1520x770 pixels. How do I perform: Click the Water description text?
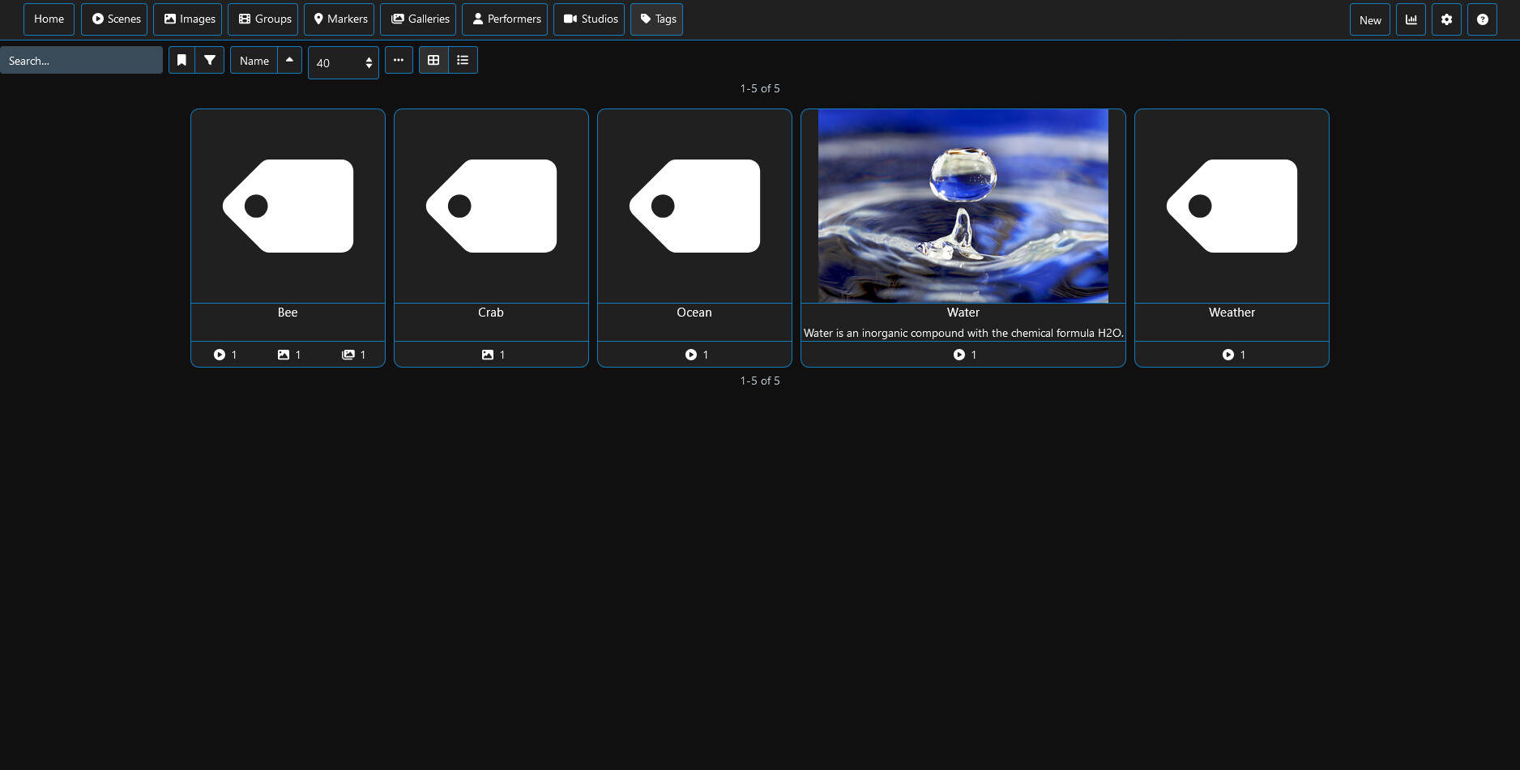963,333
